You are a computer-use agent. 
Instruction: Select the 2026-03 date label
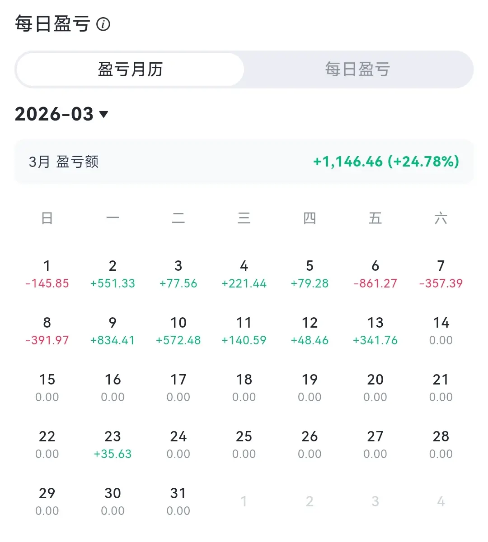pyautogui.click(x=54, y=114)
